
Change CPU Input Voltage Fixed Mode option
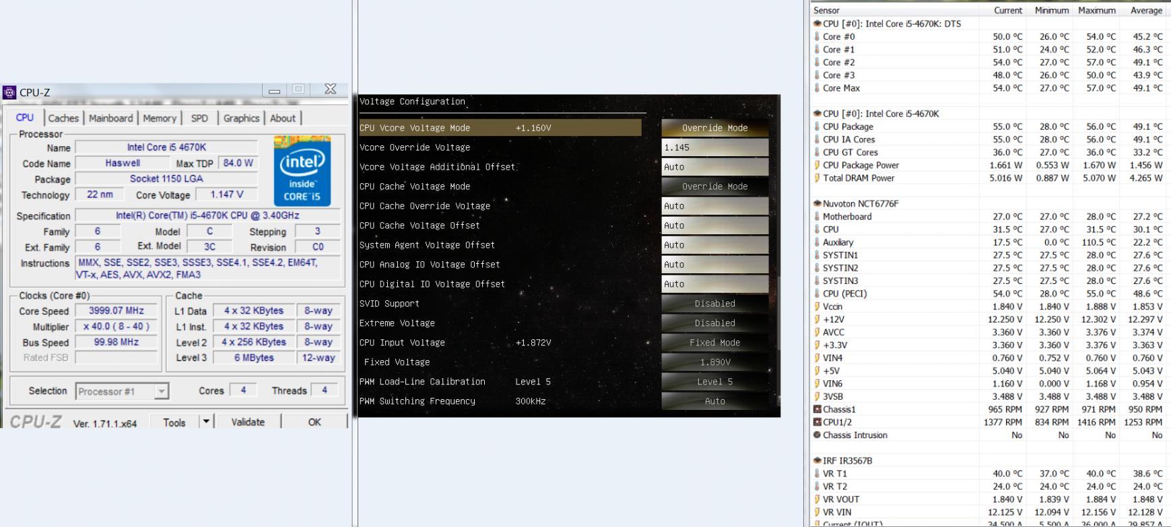[714, 343]
